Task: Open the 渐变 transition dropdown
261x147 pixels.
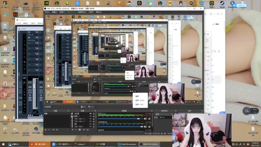Action: tap(164, 114)
